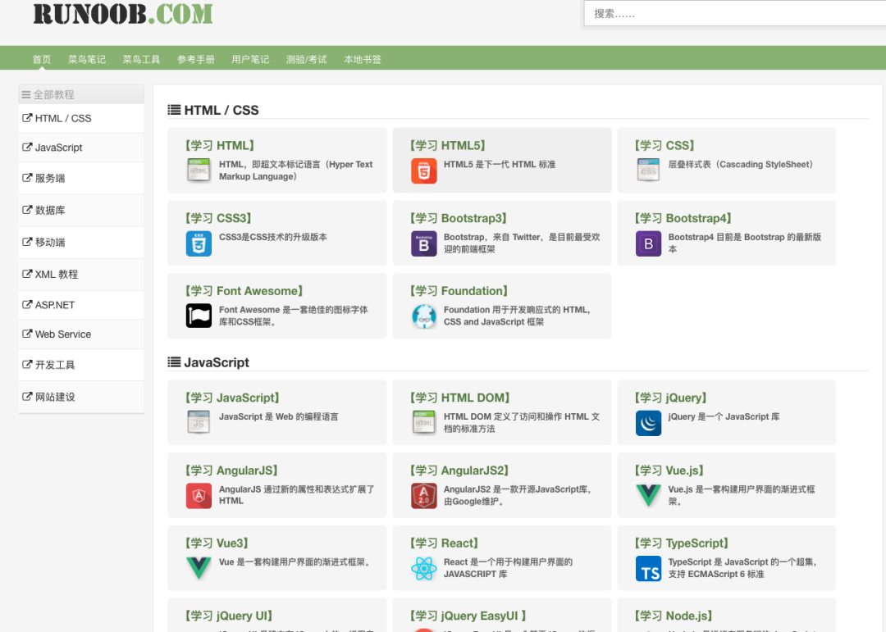Click the list icon next to 全部教程

(x=26, y=94)
